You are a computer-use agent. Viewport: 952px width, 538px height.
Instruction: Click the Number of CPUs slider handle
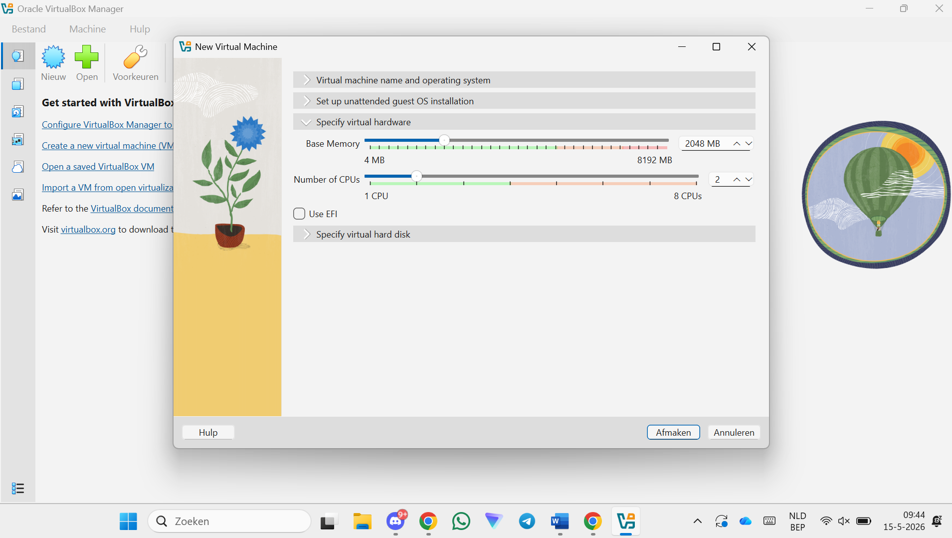pos(416,176)
